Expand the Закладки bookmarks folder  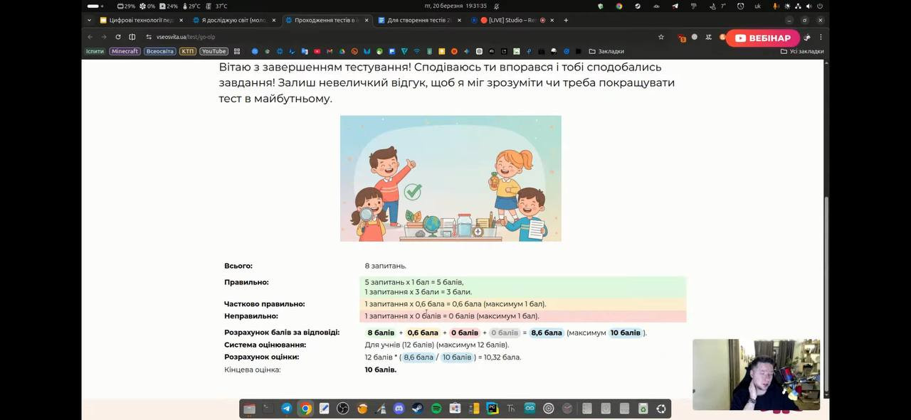click(x=606, y=51)
